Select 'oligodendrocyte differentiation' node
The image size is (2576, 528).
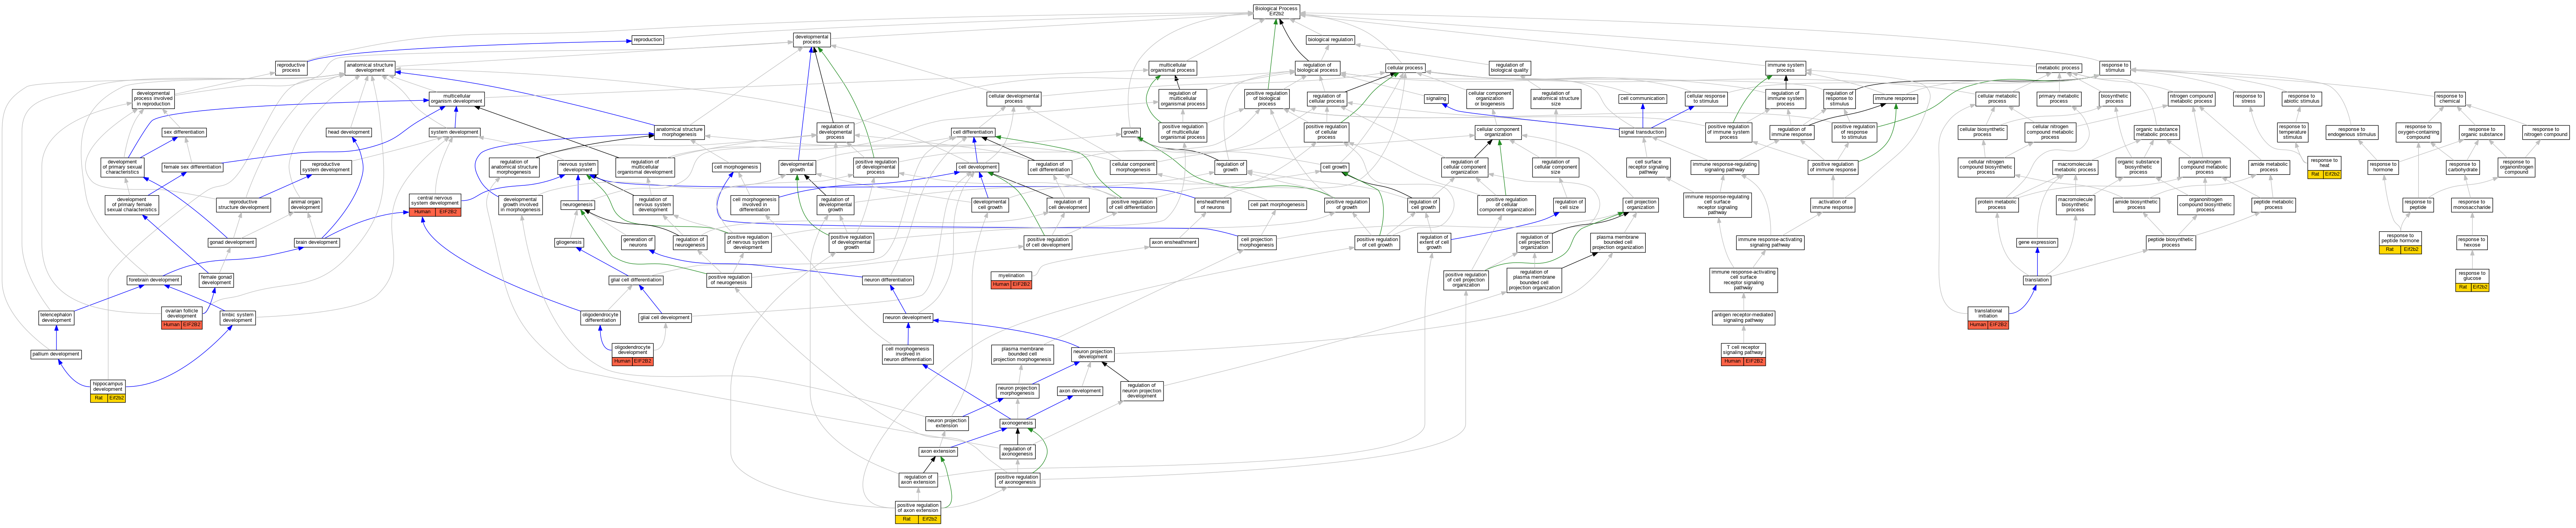(601, 318)
